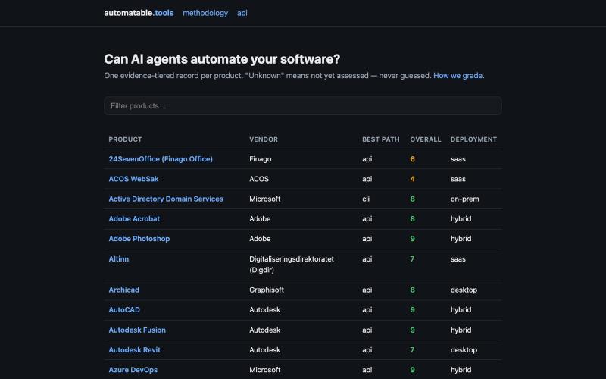Click the BEST PATH column header

[x=381, y=139]
